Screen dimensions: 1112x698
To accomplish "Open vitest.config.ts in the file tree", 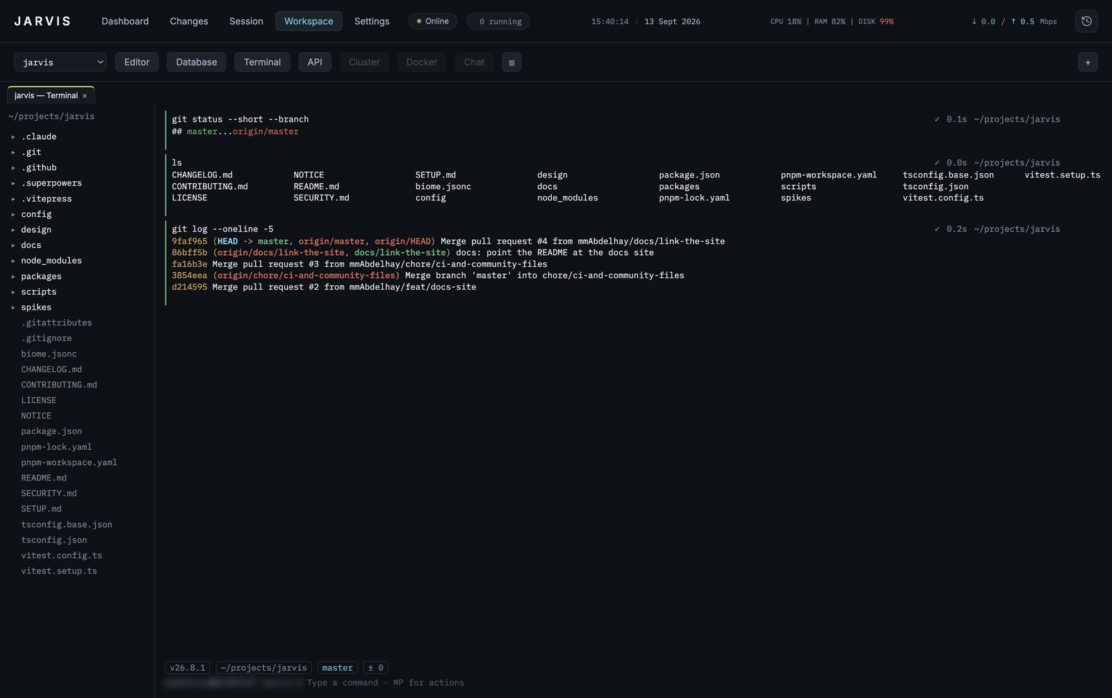I will click(x=62, y=556).
